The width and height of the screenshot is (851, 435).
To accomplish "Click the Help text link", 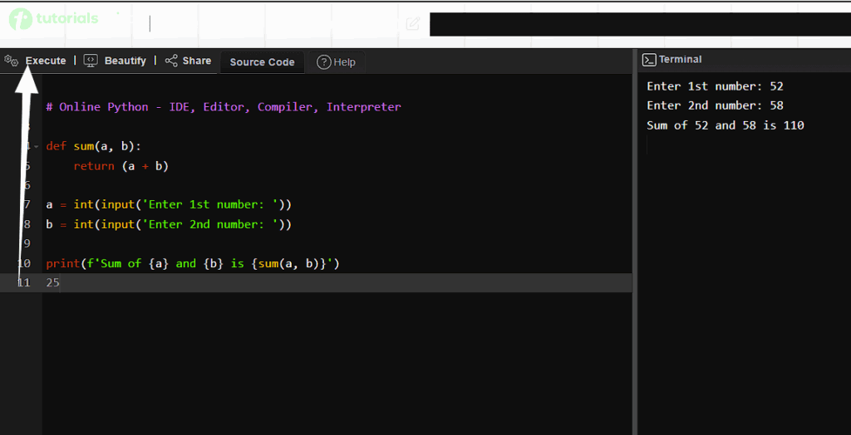I will [x=344, y=62].
